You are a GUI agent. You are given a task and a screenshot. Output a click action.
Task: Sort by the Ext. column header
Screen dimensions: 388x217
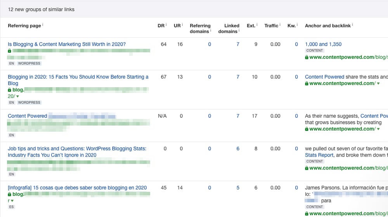[251, 26]
